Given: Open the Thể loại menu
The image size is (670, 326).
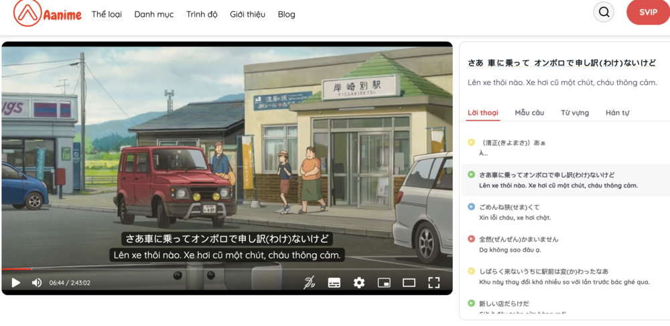Looking at the screenshot, I should 107,14.
